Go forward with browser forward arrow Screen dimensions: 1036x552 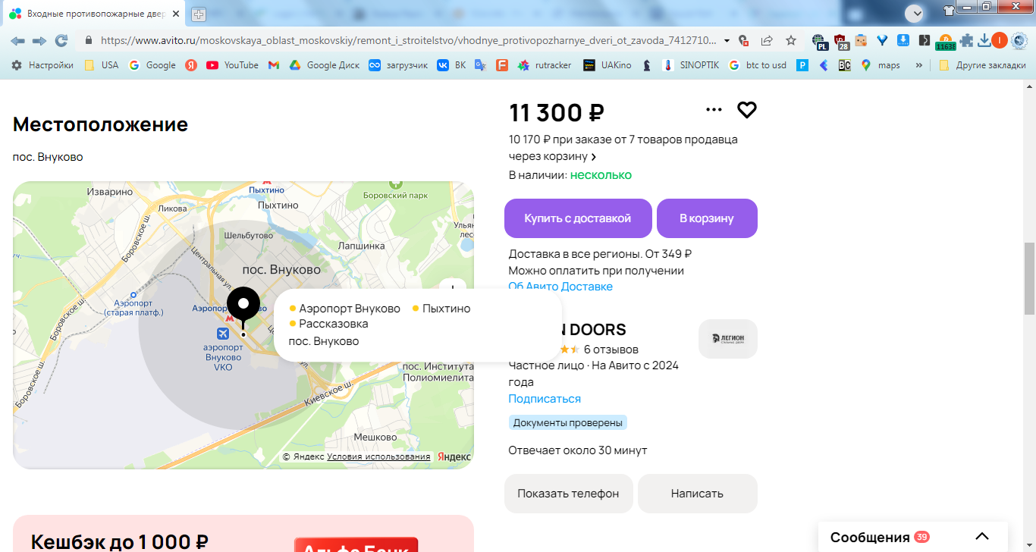click(39, 41)
